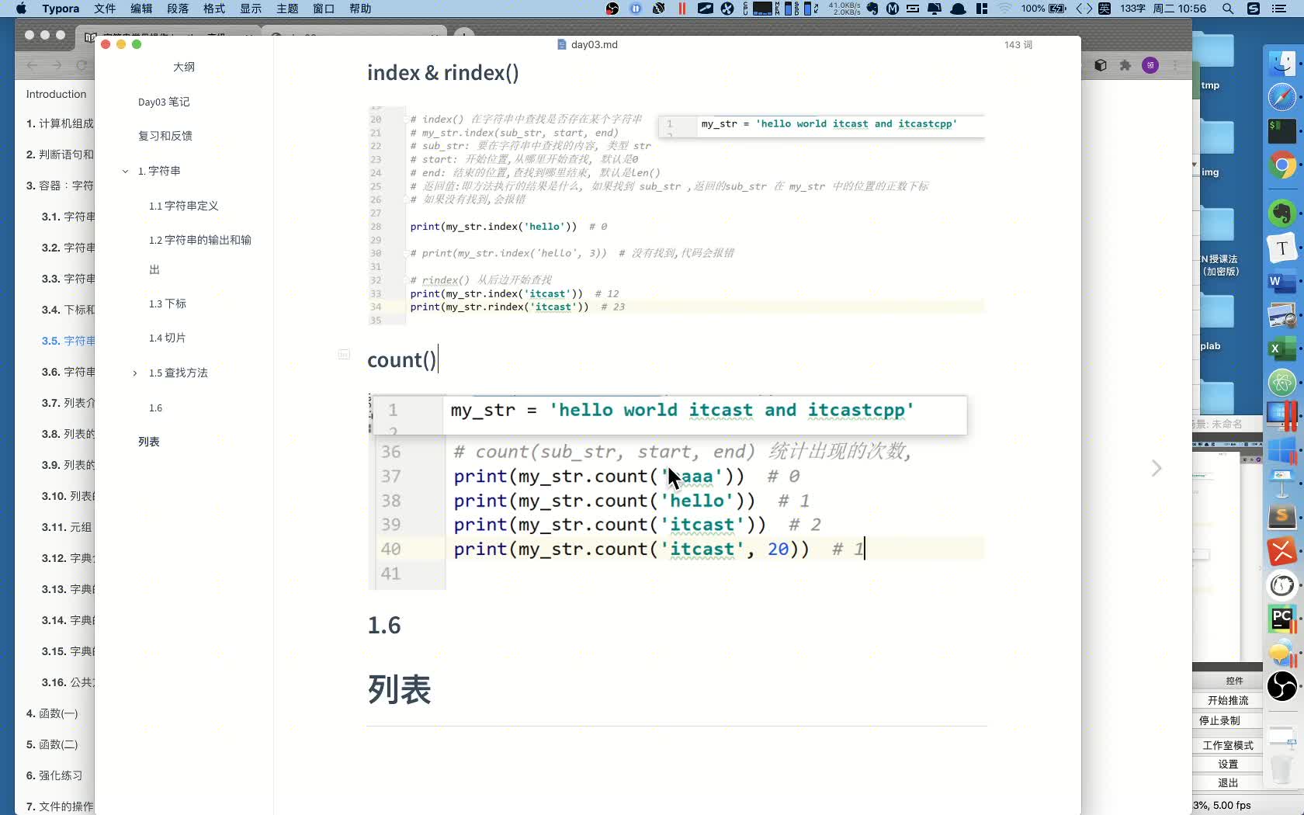The image size is (1304, 815).
Task: Switch to Google Chrome in the Dock
Action: pos(1282,165)
